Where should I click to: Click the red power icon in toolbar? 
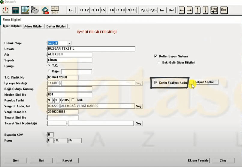click(x=5, y=10)
